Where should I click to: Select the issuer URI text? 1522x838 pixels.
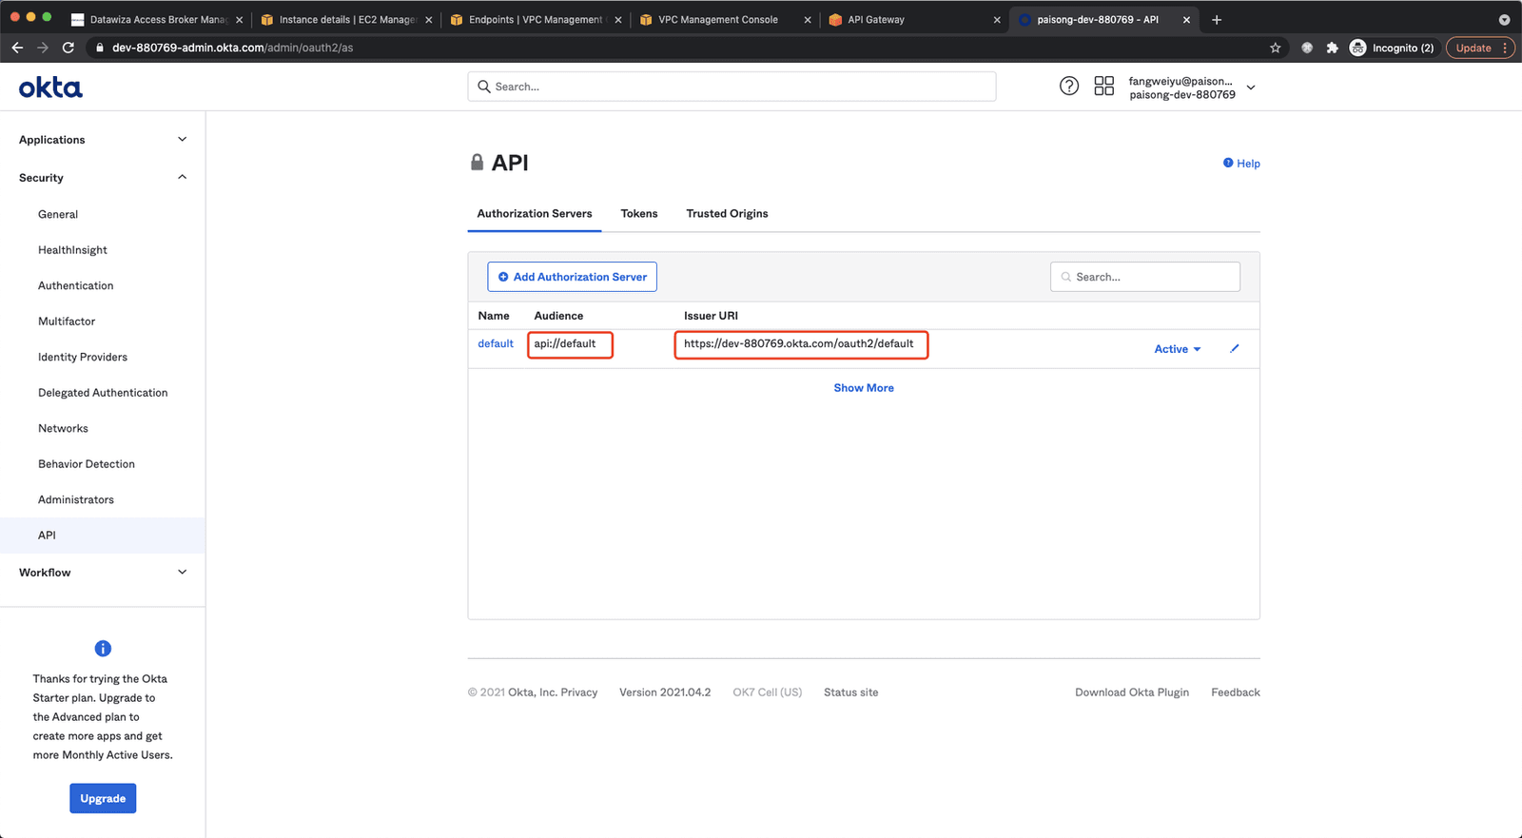(x=798, y=343)
